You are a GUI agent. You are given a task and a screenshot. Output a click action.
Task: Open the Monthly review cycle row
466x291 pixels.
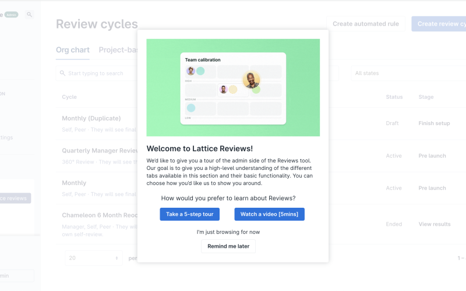74,183
